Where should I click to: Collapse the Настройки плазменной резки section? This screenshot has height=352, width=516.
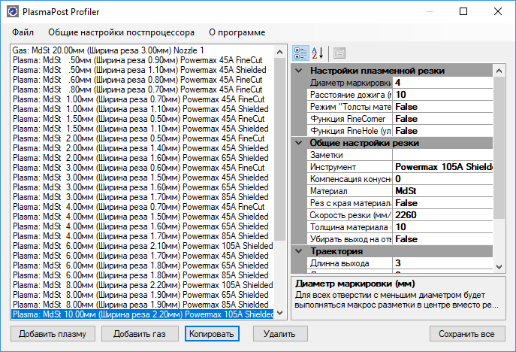[299, 71]
